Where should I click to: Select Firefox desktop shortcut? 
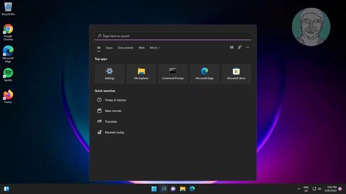point(8,96)
